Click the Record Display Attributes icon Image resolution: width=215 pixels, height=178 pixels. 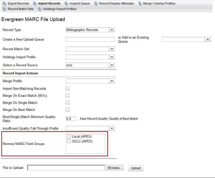(x=96, y=4)
